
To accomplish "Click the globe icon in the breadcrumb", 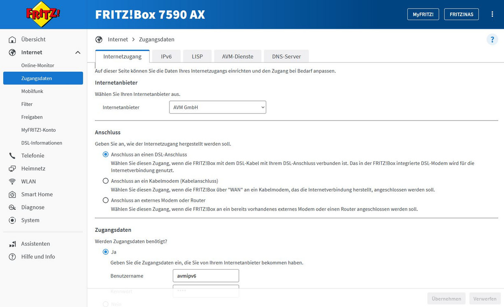I will coord(99,40).
